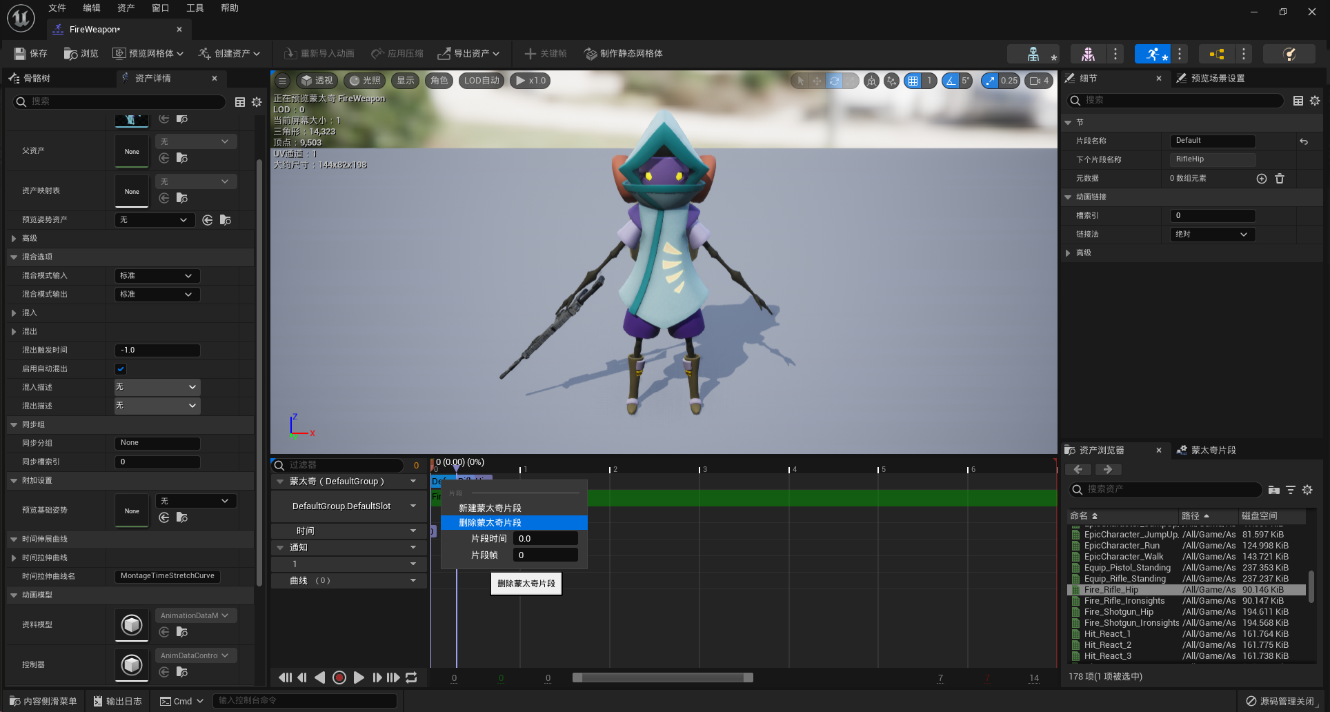This screenshot has width=1330, height=712.
Task: Click the Section Time (片段时间) field
Action: [x=545, y=539]
